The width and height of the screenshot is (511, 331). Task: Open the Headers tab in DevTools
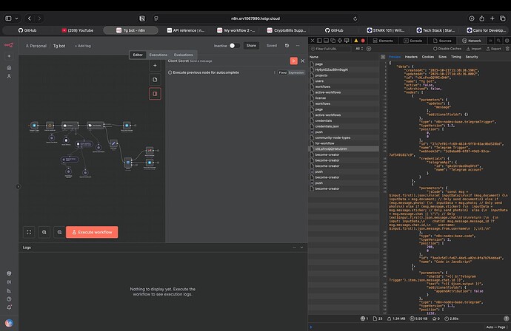(411, 56)
